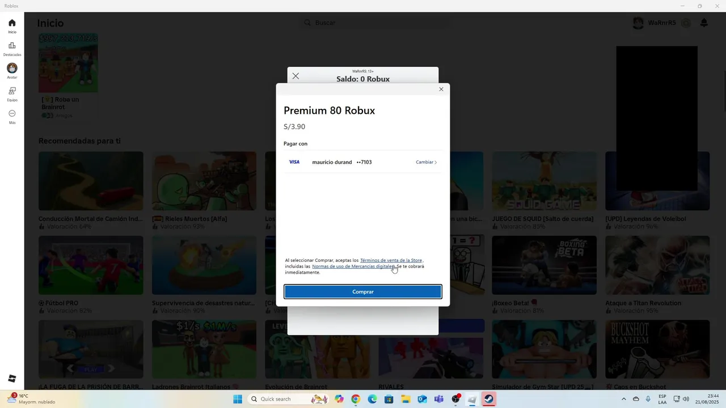The width and height of the screenshot is (726, 408).
Task: Open Microsoft Edge from the taskbar
Action: [372, 399]
